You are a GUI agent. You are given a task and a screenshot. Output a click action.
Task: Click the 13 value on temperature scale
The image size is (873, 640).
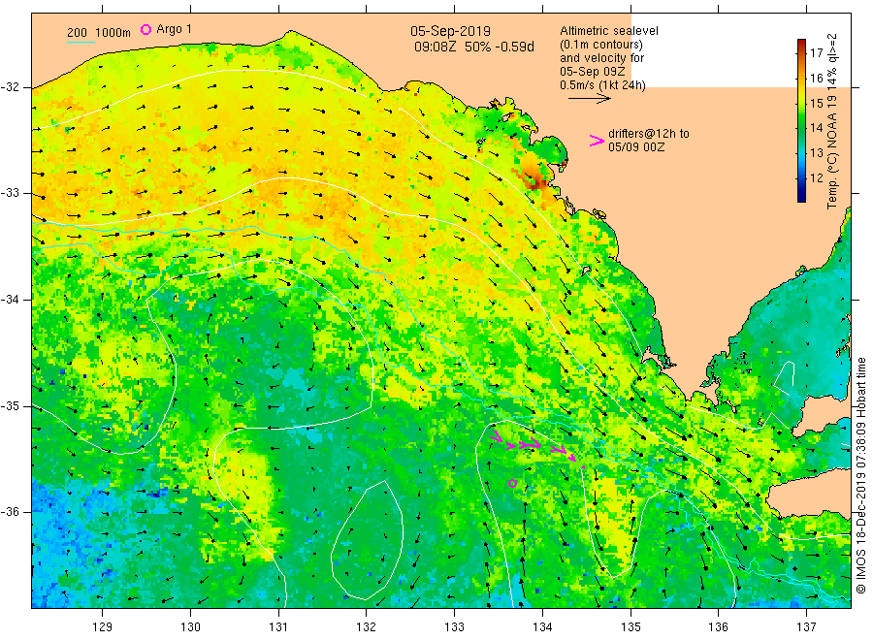coord(816,152)
